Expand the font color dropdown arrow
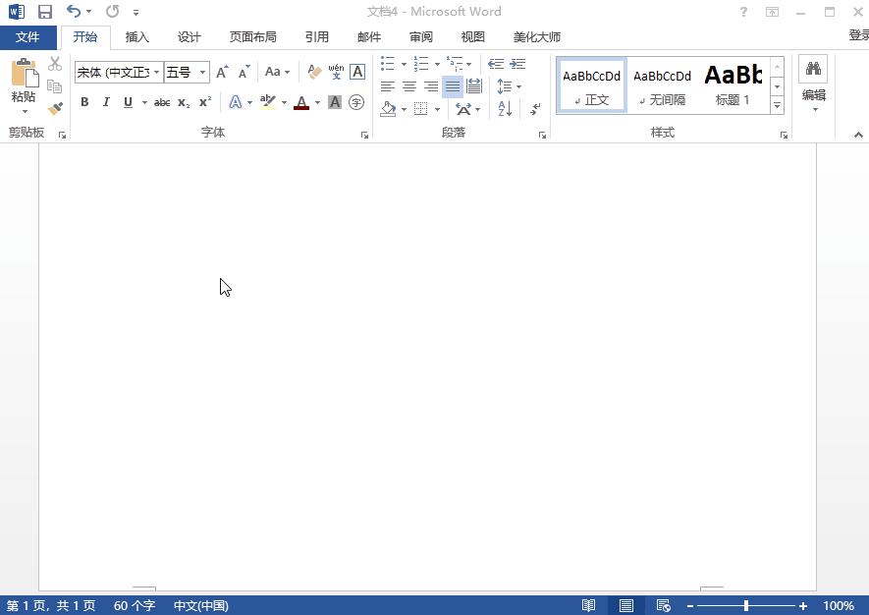Image resolution: width=869 pixels, height=615 pixels. point(316,101)
